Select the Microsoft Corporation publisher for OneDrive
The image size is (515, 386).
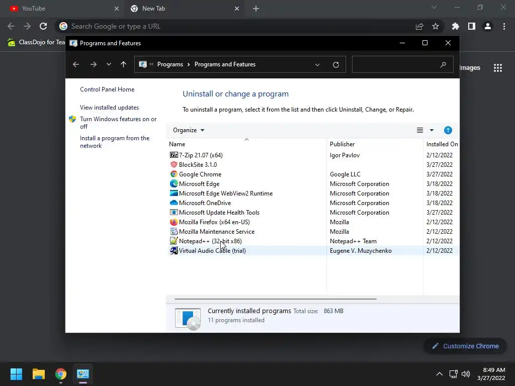[x=359, y=203]
